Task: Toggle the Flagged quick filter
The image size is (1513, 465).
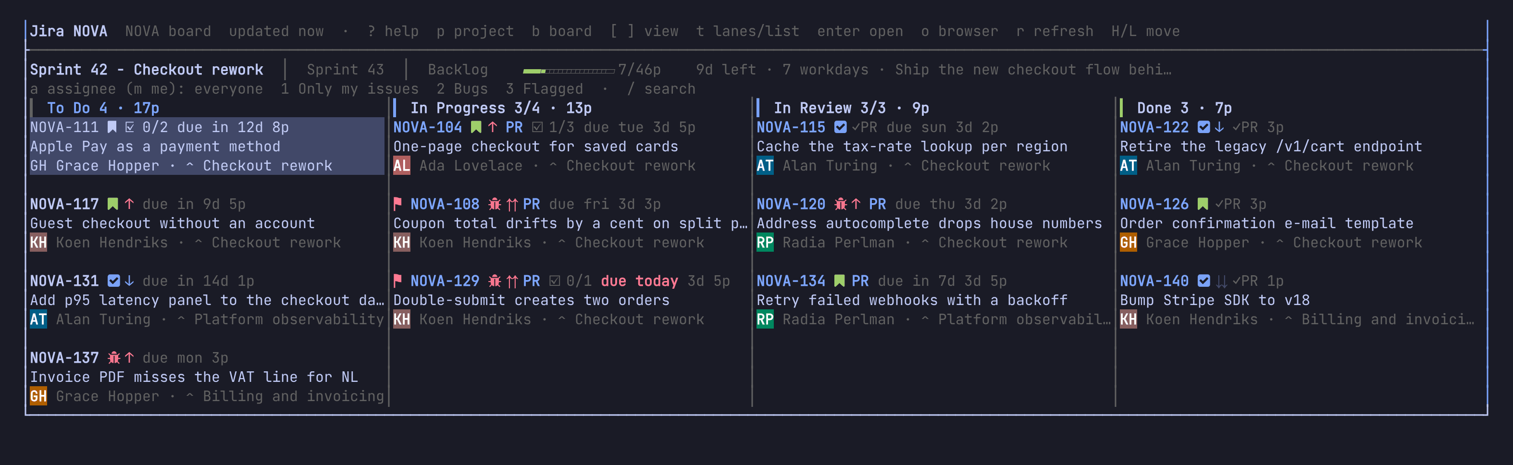Action: 545,89
